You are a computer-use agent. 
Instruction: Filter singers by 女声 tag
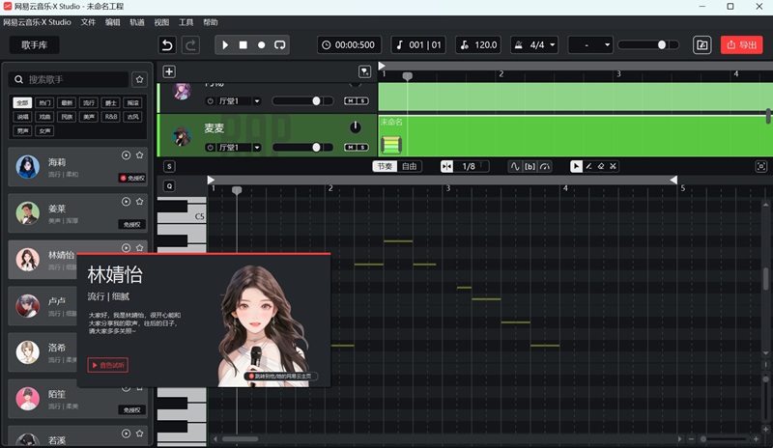44,130
